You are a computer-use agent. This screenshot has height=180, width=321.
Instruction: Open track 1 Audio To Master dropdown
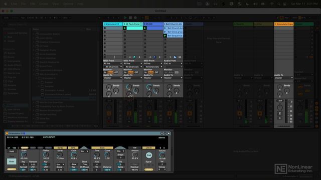pyautogui.click(x=112, y=78)
